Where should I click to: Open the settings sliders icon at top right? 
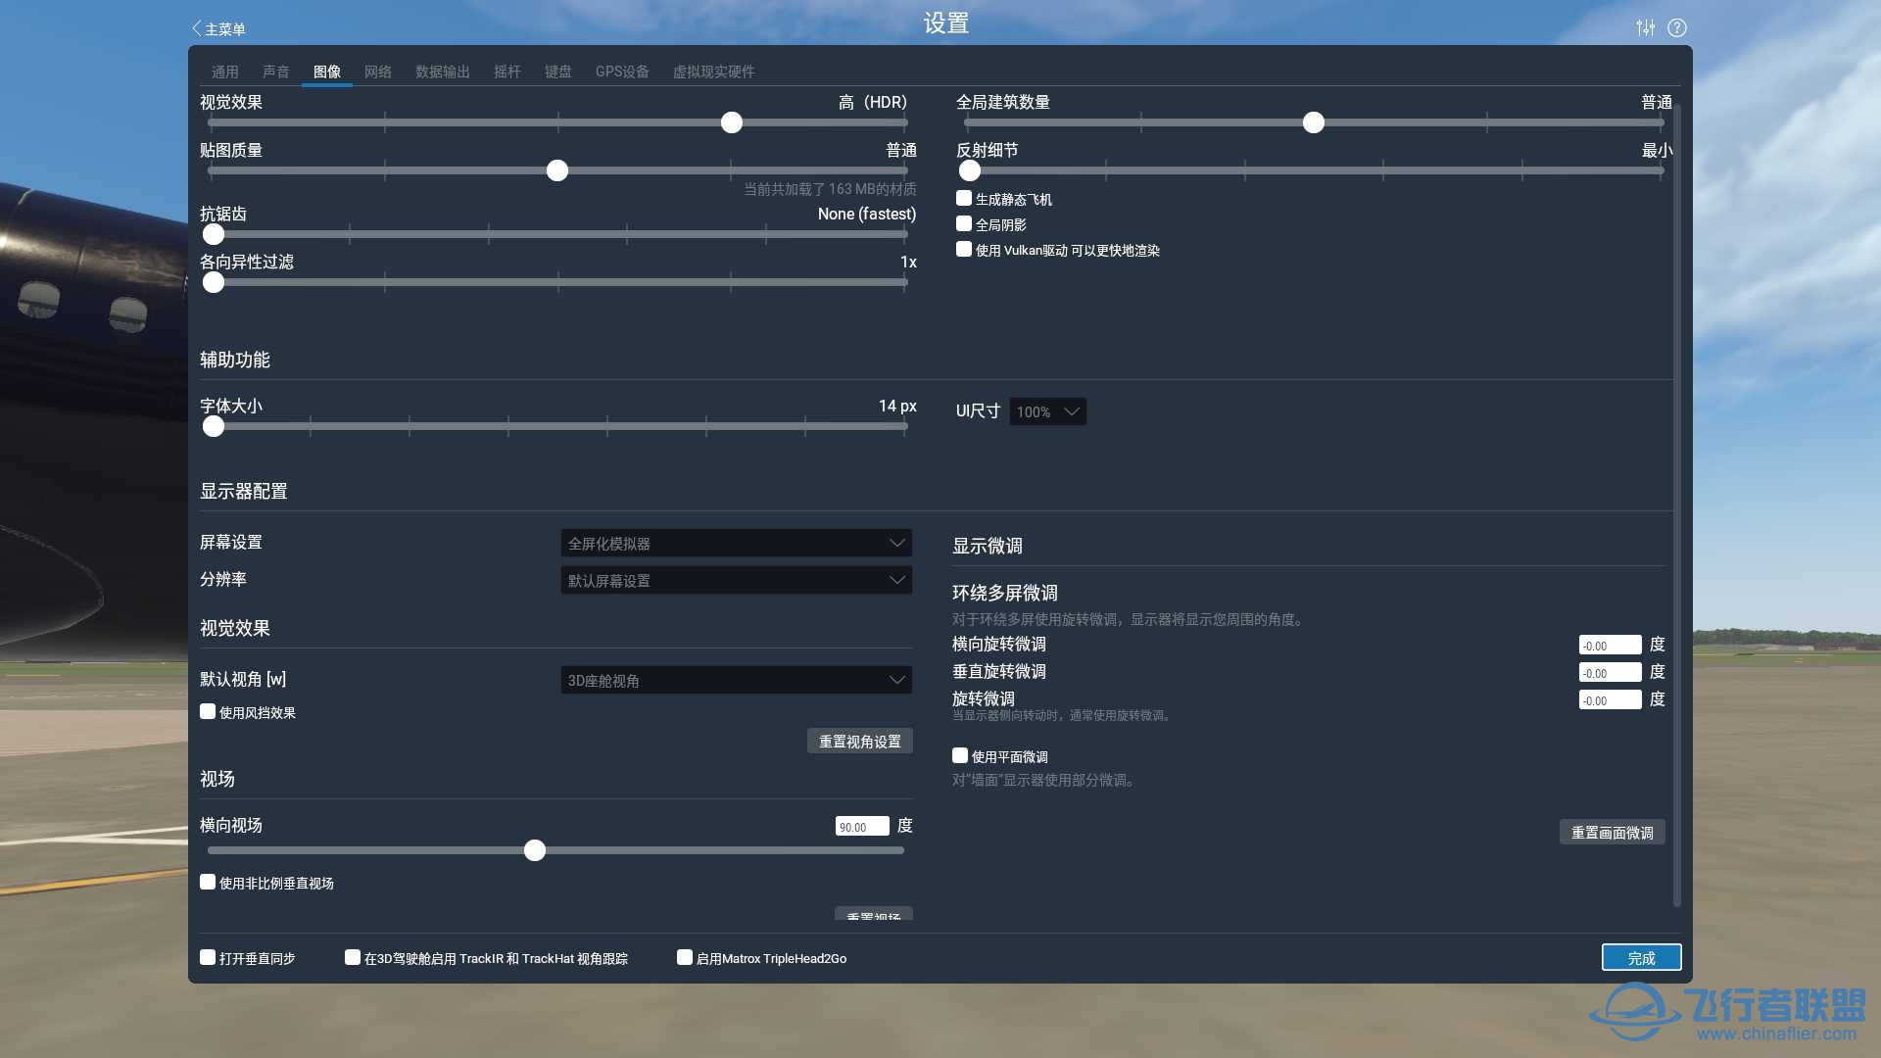coord(1646,27)
